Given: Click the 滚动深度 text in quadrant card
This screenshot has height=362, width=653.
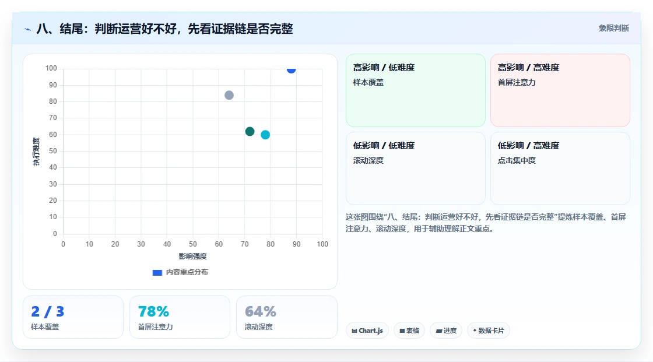Looking at the screenshot, I should (368, 160).
